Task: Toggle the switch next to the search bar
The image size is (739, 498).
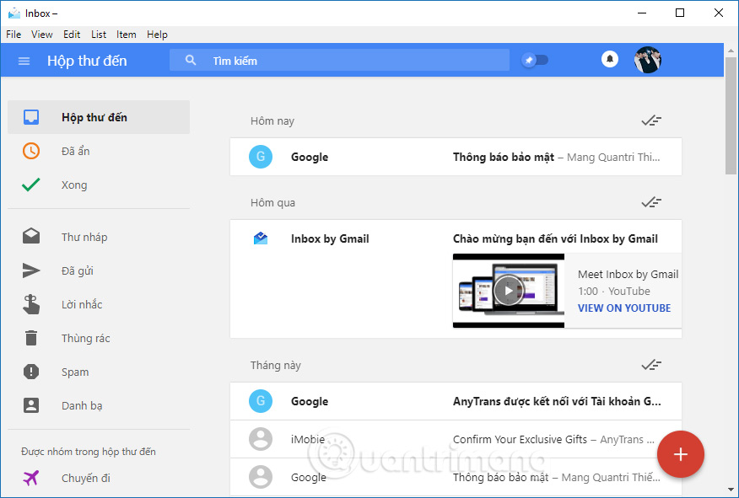Action: (x=535, y=60)
